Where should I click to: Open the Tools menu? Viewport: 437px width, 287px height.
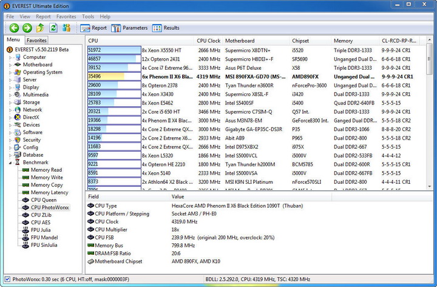tap(88, 17)
